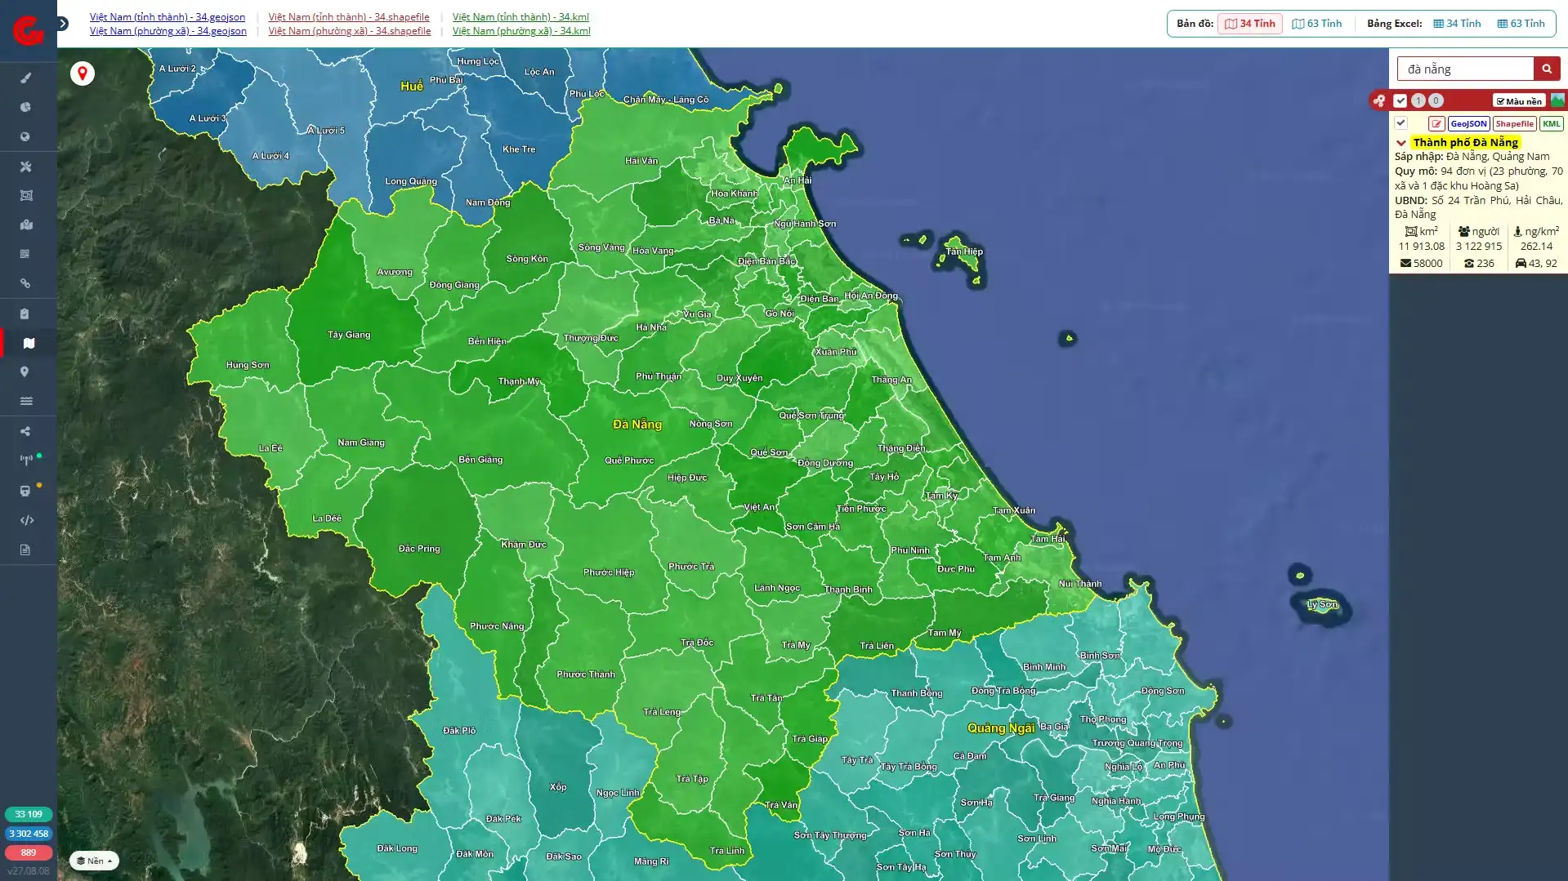Download Việt Nam (tỉnh thành) - 34.kml
This screenshot has height=881, width=1568.
pyautogui.click(x=520, y=17)
